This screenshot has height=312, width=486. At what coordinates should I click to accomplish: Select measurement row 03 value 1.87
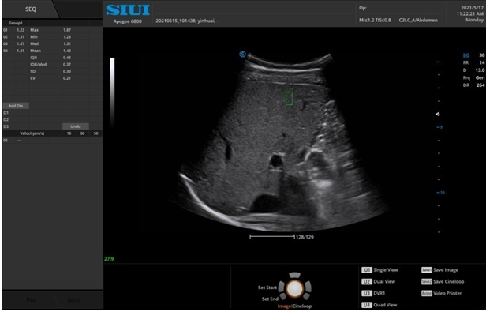[21, 43]
